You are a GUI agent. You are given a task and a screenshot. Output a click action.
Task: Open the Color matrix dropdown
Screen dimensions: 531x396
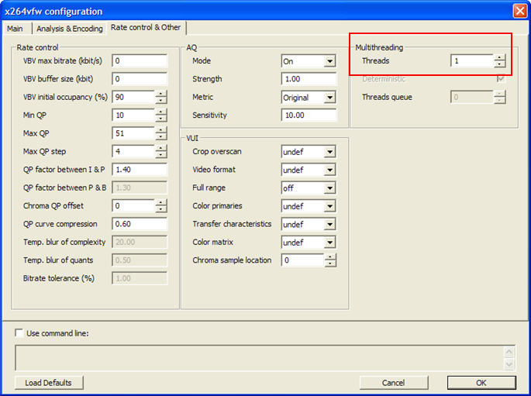pos(309,243)
